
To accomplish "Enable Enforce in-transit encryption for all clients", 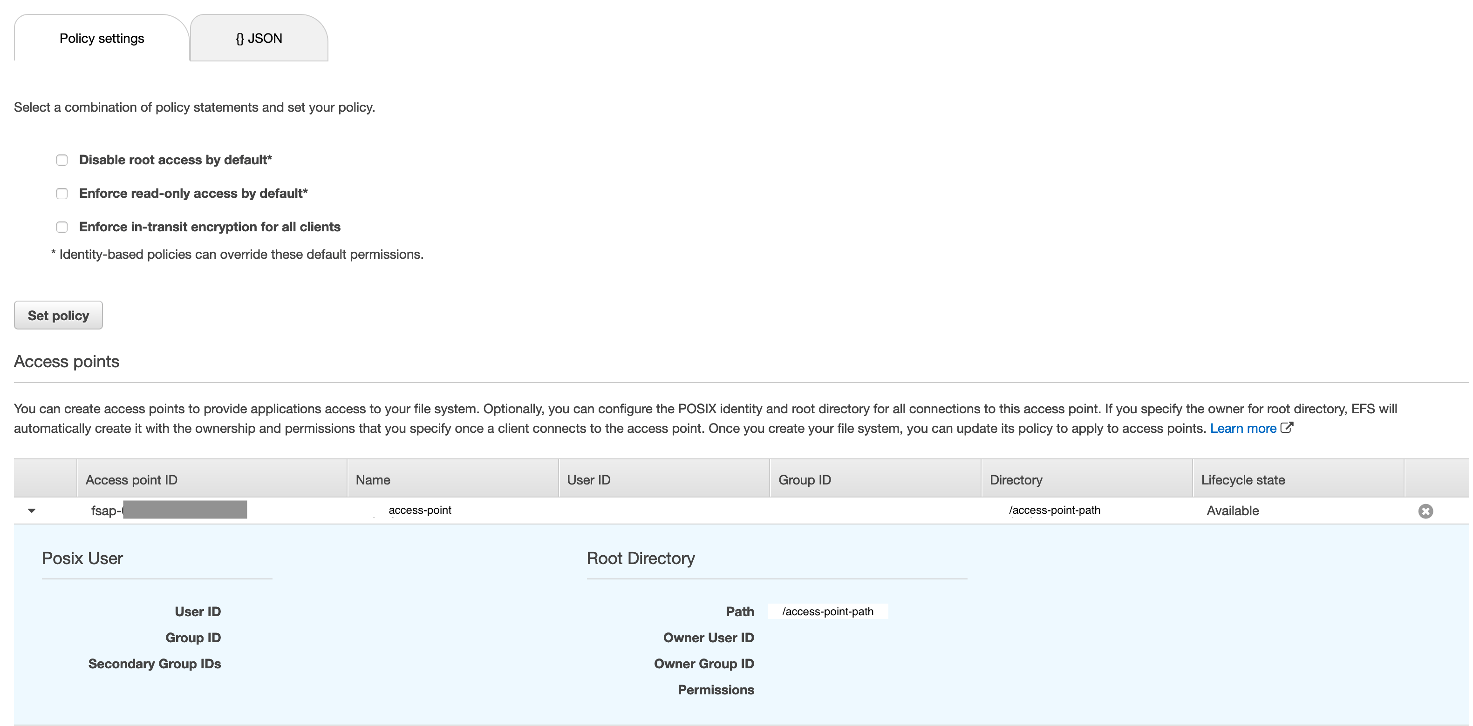I will point(62,227).
